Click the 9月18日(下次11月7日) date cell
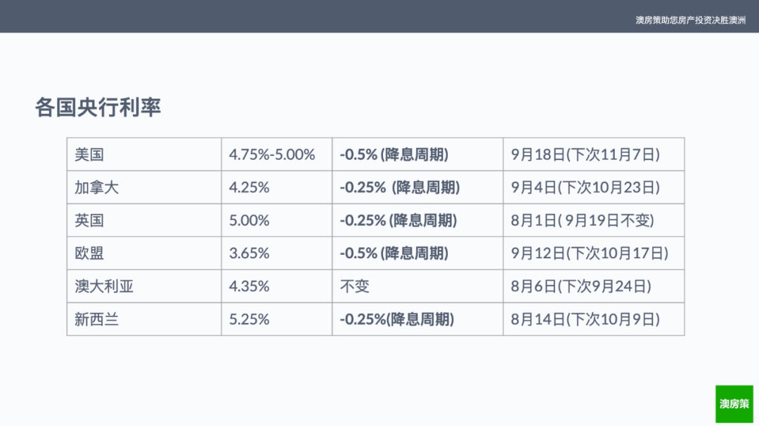The height and width of the screenshot is (426, 759). 594,154
